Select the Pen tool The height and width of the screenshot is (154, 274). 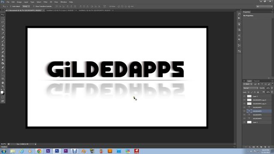pyautogui.click(x=3, y=68)
